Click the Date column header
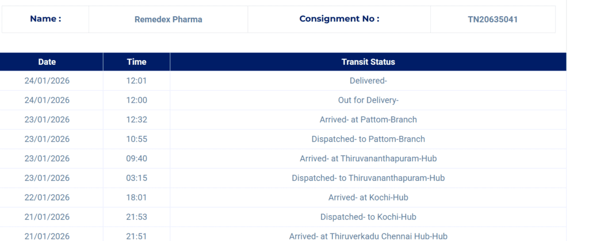Viewport: 589px width, 241px height. [x=47, y=62]
